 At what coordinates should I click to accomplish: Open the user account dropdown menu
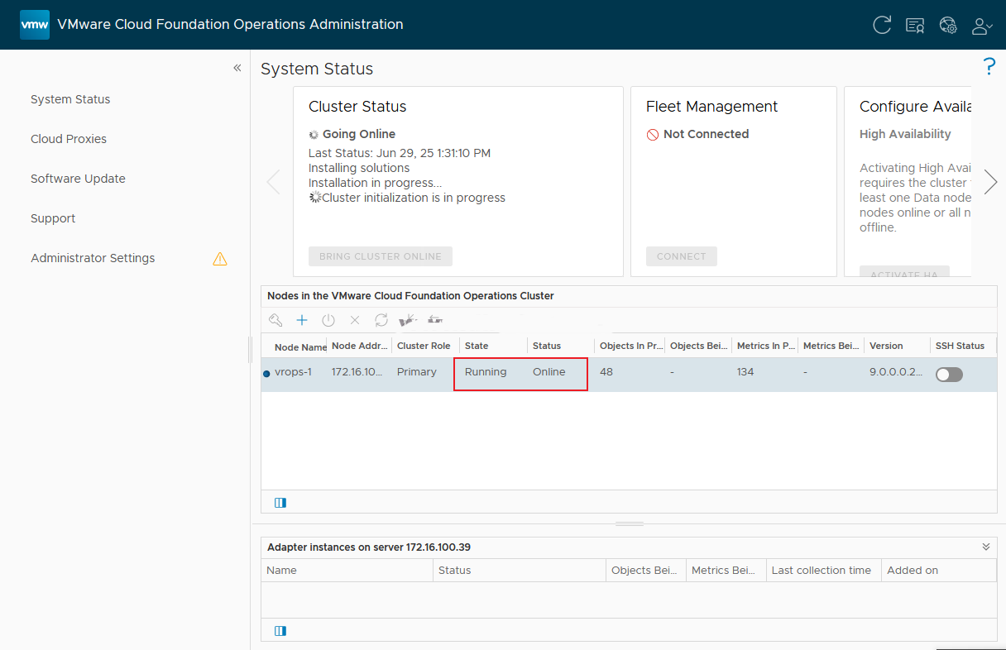(x=982, y=25)
